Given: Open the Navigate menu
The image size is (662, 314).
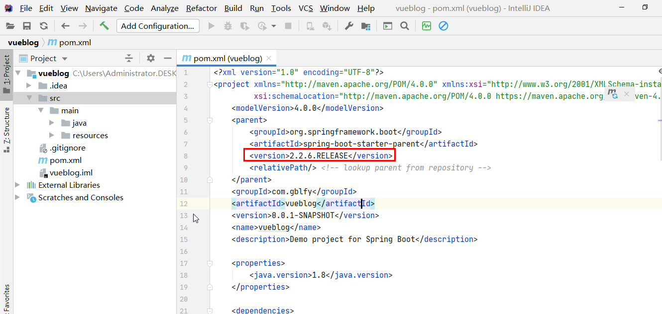Looking at the screenshot, I should click(x=101, y=8).
